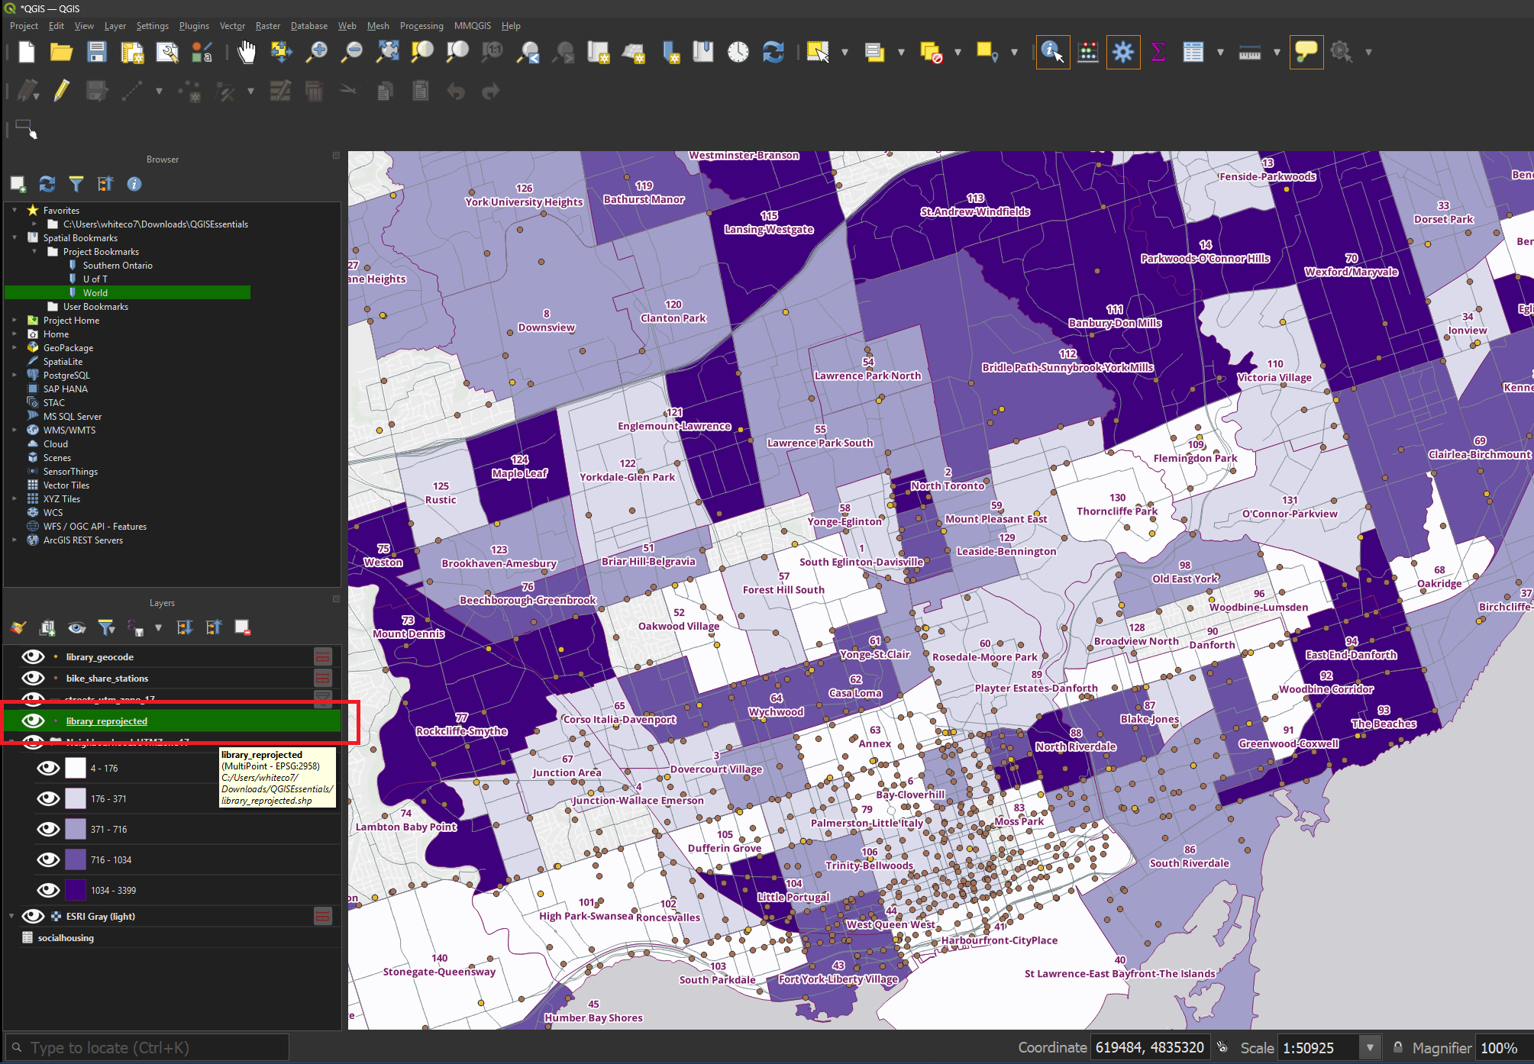Select the socialhousing table layer
1534x1064 pixels.
(66, 937)
